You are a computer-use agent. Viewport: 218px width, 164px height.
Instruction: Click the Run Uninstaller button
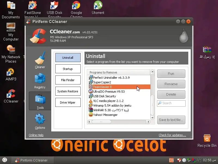[171, 74]
